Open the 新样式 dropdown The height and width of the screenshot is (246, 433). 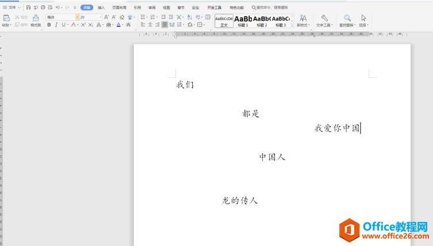pyautogui.click(x=303, y=21)
